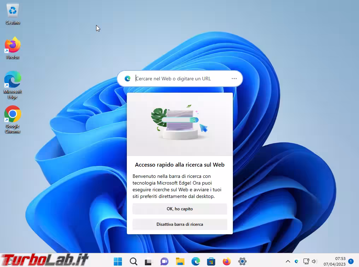Open Task View from the taskbar
This screenshot has height=267, width=359.
click(x=149, y=261)
